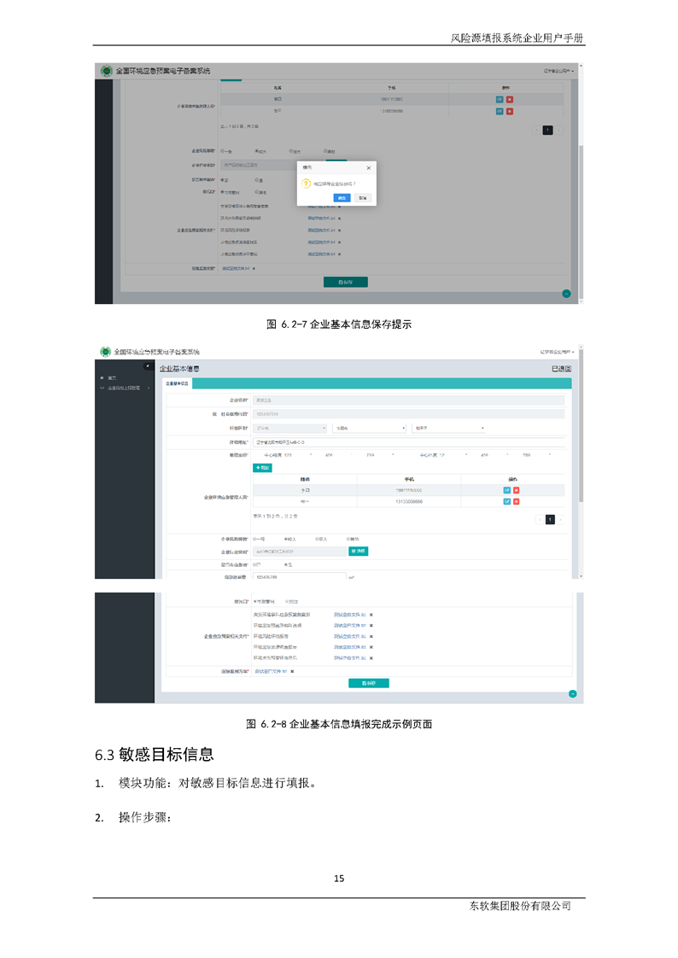Select 重大 risk level radio in Figure 6.2-8
Screen dimensions: 678x958
click(x=317, y=539)
